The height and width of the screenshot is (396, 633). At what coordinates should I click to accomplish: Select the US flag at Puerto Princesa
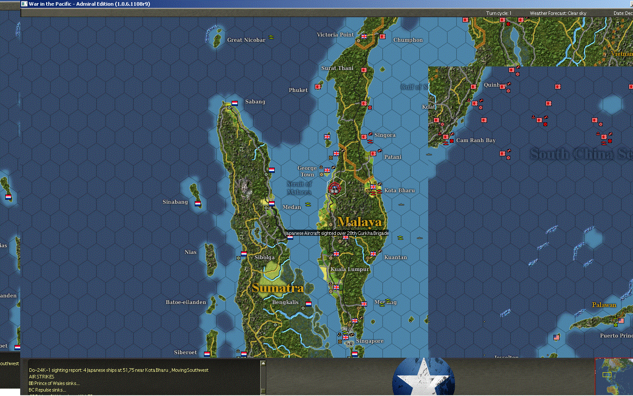click(x=621, y=321)
